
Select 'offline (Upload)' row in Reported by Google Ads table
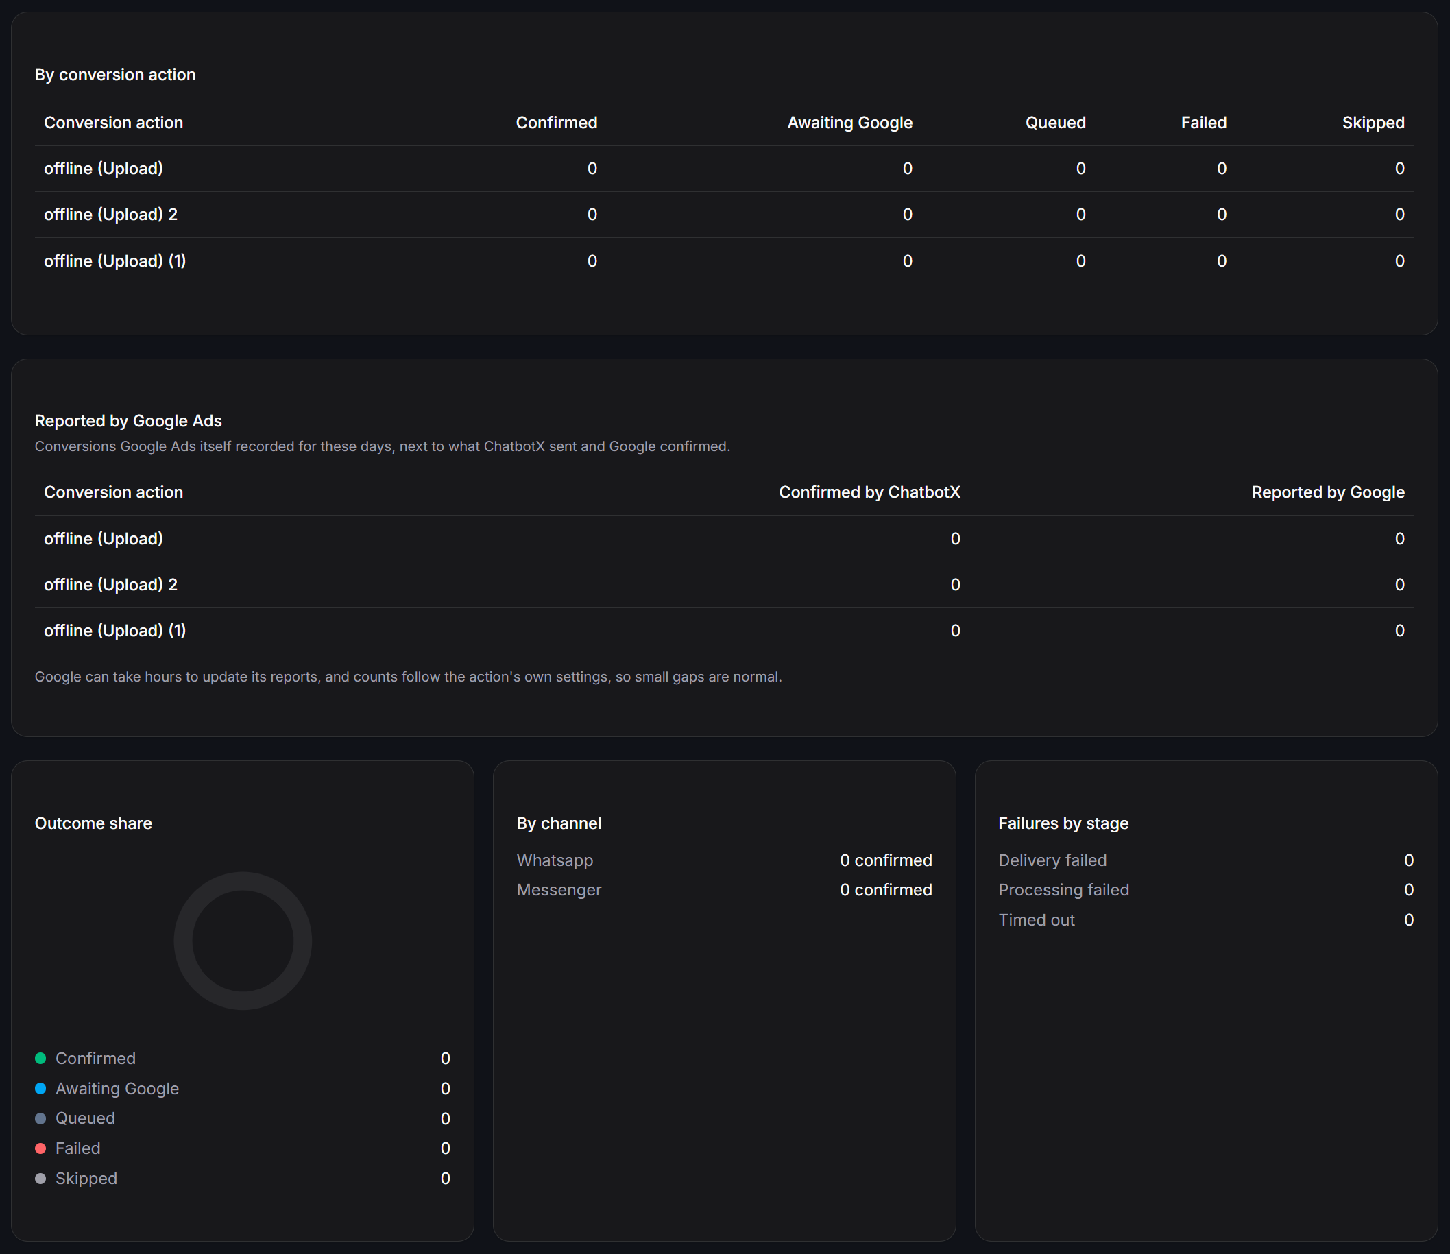(724, 539)
